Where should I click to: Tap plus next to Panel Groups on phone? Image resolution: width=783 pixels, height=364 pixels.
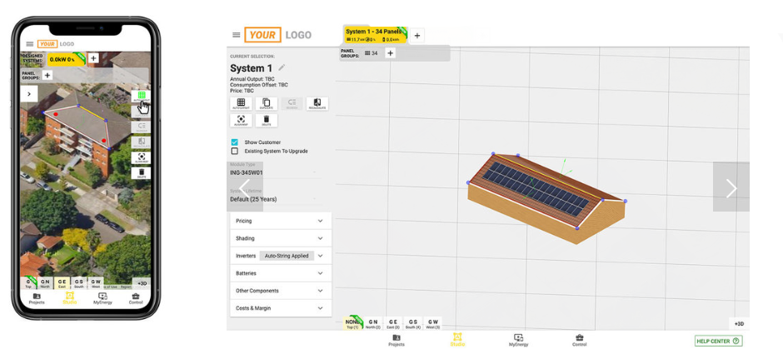click(47, 76)
